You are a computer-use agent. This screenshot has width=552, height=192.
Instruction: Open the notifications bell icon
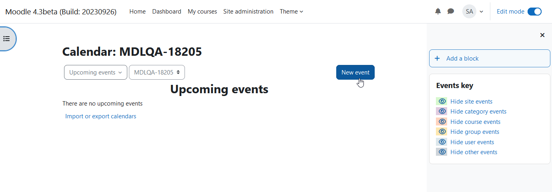point(438,12)
